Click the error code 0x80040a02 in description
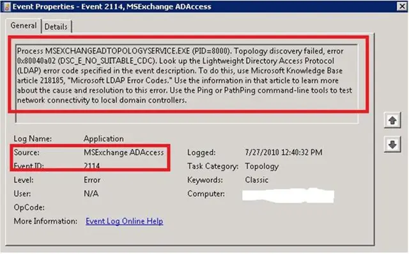 [36, 61]
